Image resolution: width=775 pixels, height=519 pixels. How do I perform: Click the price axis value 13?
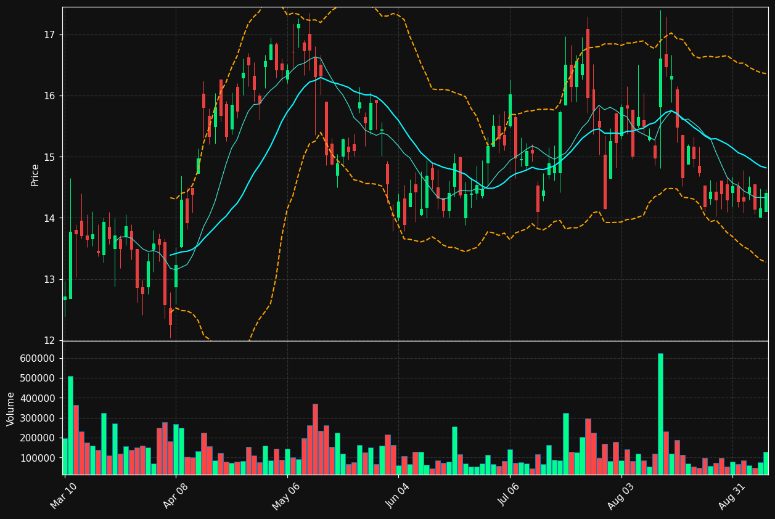[x=49, y=279]
